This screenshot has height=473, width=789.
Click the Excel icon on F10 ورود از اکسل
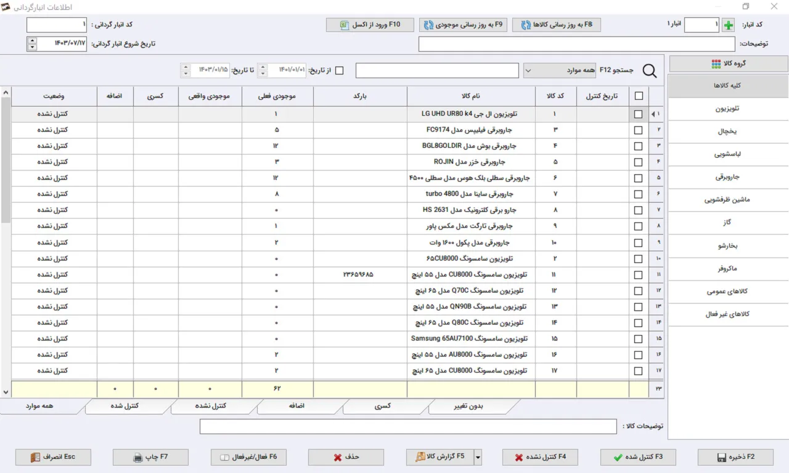pyautogui.click(x=344, y=25)
